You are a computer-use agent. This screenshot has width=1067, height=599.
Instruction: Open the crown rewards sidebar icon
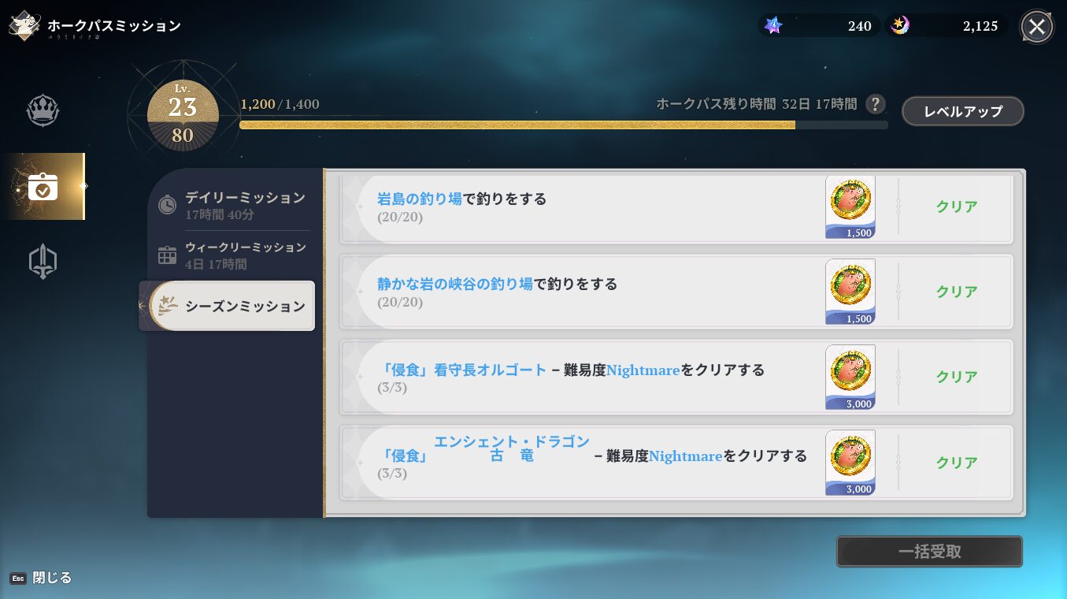click(43, 111)
